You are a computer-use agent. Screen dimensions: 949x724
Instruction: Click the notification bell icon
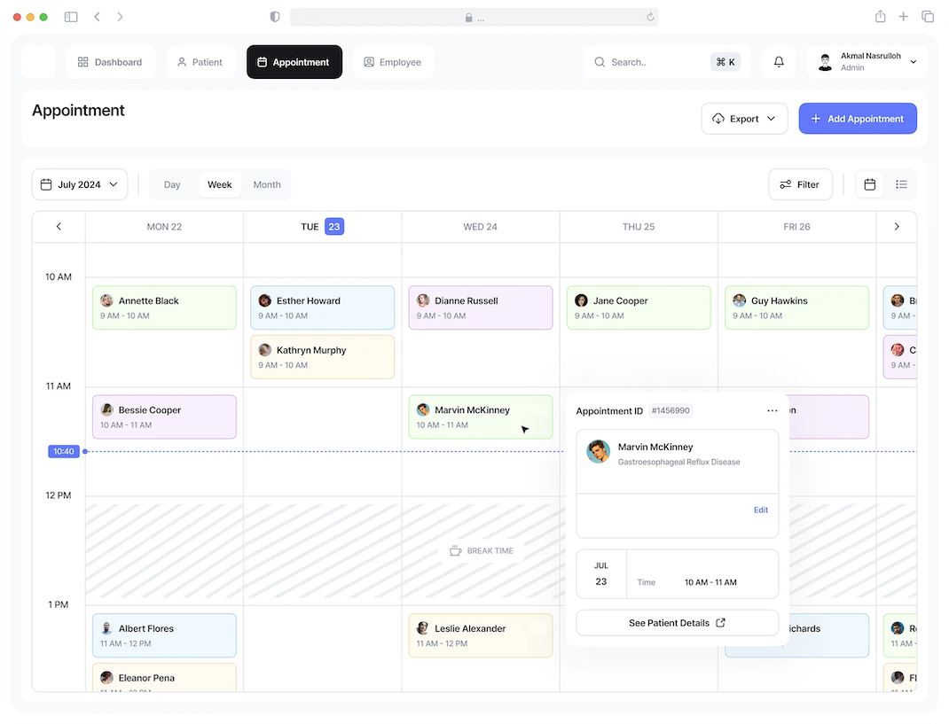tap(779, 62)
